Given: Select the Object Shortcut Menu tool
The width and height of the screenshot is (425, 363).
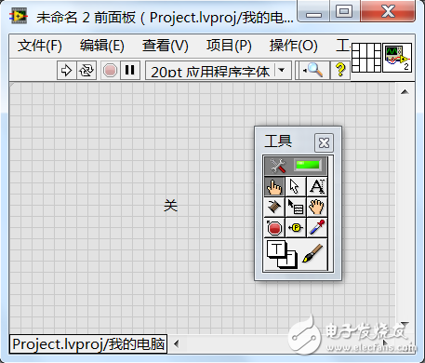Looking at the screenshot, I should point(295,207).
